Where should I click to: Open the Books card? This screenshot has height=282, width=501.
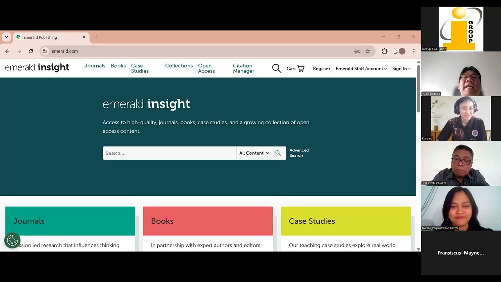[208, 221]
